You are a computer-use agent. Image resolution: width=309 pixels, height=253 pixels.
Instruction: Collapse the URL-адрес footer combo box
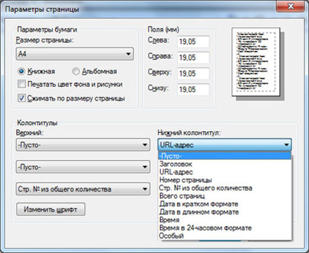tap(224, 145)
